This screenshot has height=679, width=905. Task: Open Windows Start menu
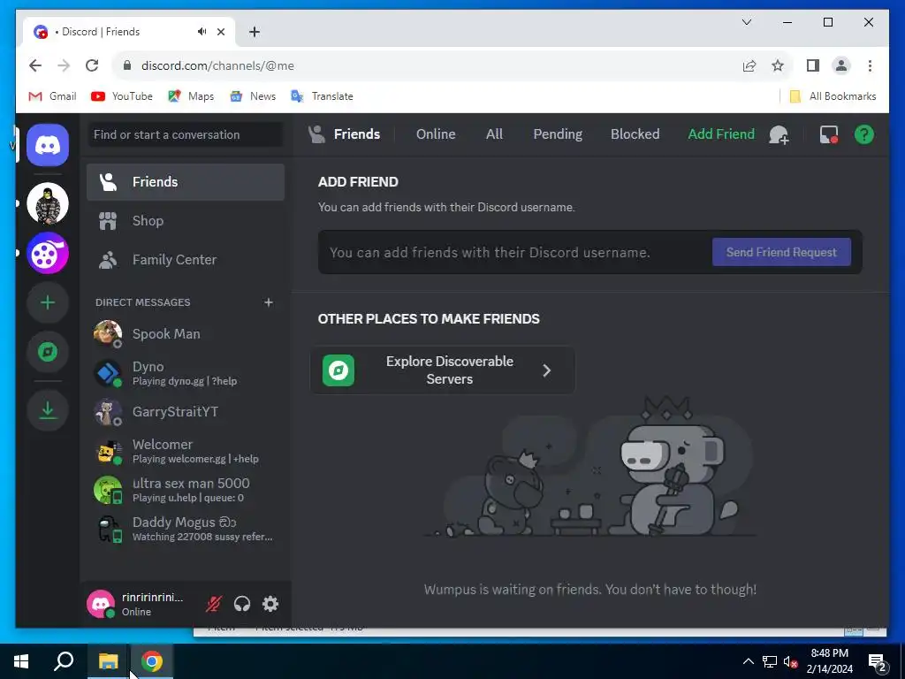(x=21, y=661)
